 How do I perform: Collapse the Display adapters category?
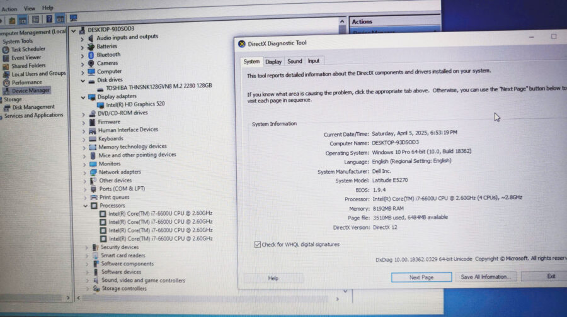point(83,97)
